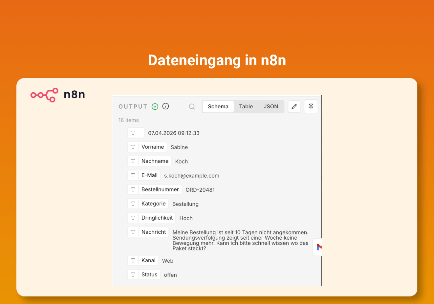This screenshot has height=304, width=434.
Task: Pin the output data with the pin icon
Action: (x=311, y=106)
